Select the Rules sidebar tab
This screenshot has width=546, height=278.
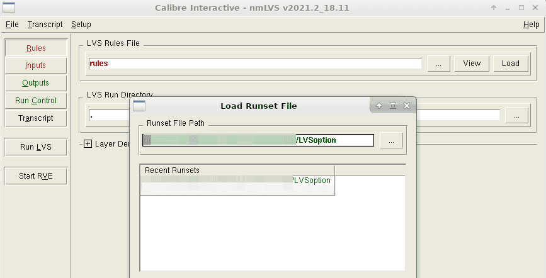coord(36,48)
